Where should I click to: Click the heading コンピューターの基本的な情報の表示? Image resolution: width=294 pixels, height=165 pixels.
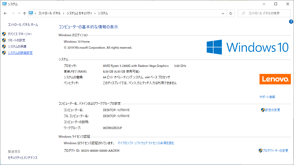[88, 27]
